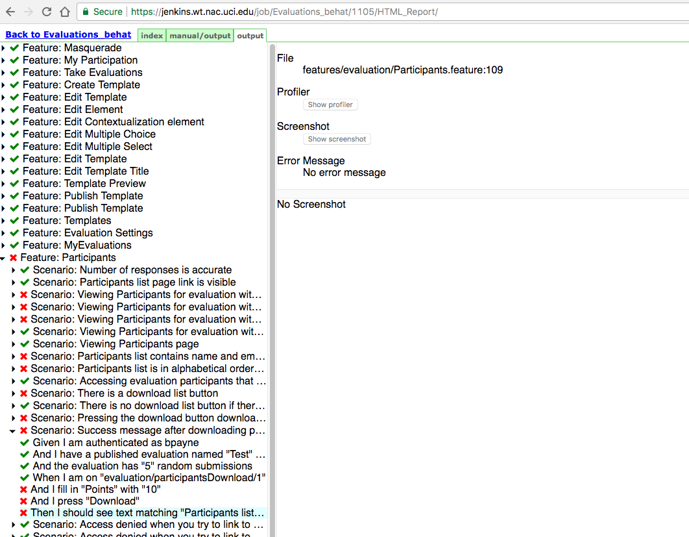Expand Scenario: Number of responses is accurate
This screenshot has width=689, height=537.
click(x=13, y=270)
